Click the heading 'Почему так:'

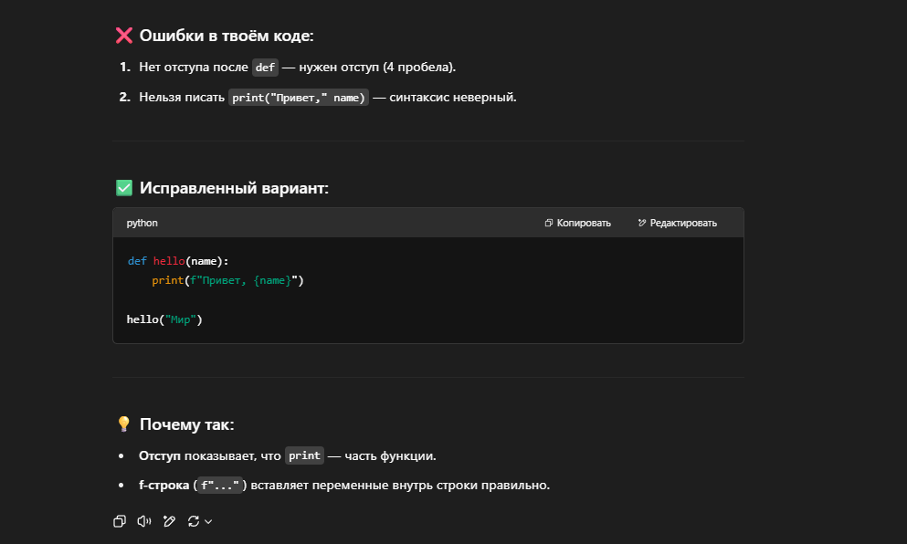186,424
